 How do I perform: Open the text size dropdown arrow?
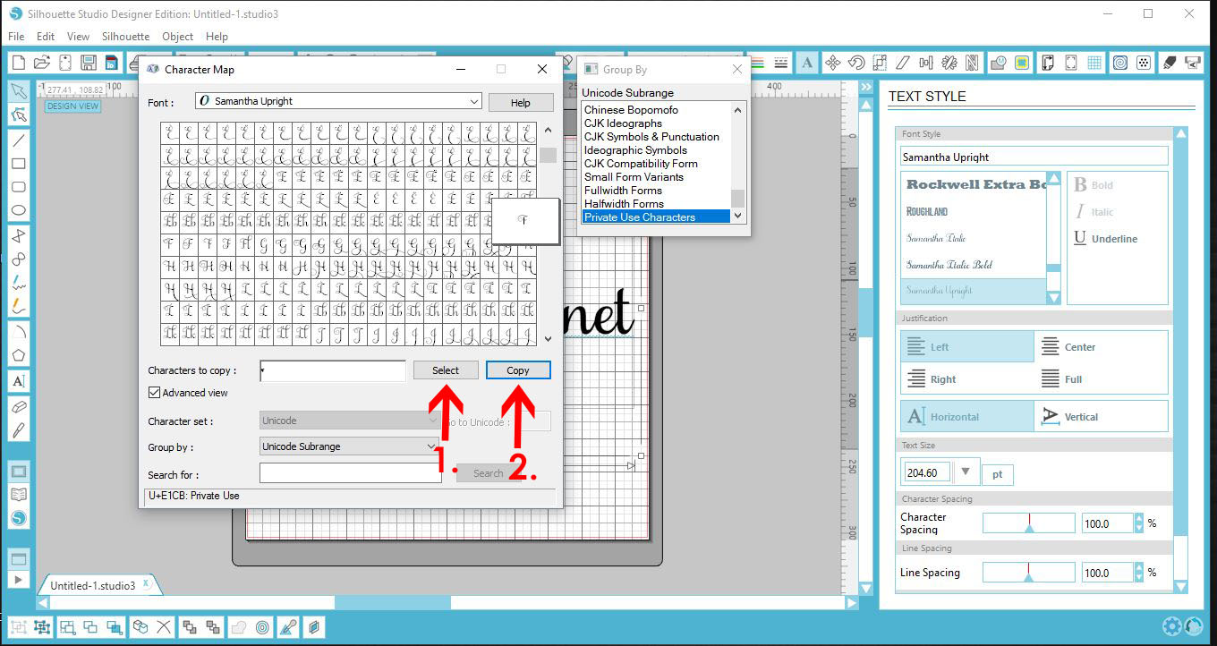coord(966,472)
